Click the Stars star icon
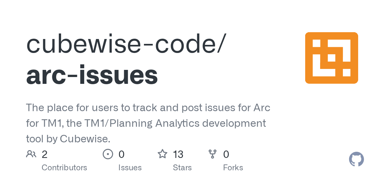 click(x=162, y=154)
